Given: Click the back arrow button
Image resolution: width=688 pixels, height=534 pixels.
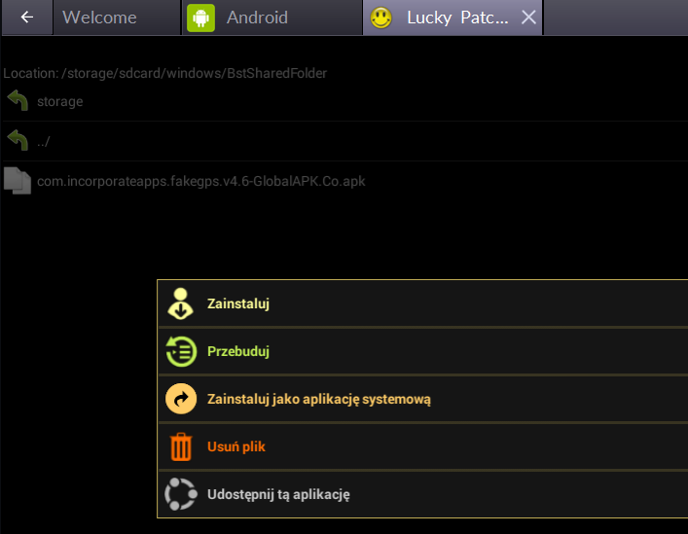Looking at the screenshot, I should 27,18.
